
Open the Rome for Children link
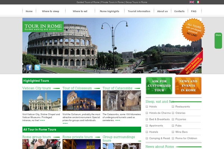click(186, 138)
